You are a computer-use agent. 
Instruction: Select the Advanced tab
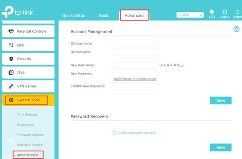pos(134,15)
